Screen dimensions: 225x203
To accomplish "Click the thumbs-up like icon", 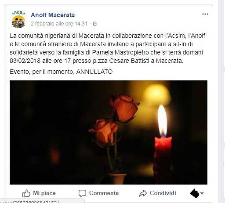I will click(x=26, y=193).
